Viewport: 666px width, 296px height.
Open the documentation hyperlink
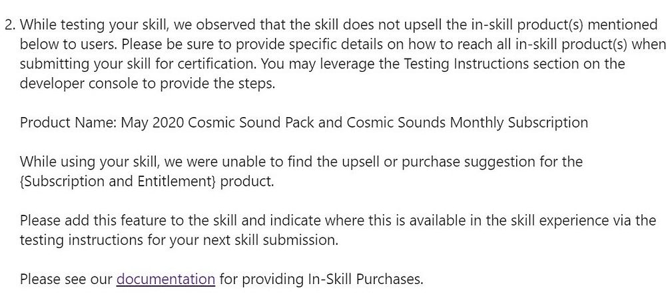(166, 279)
